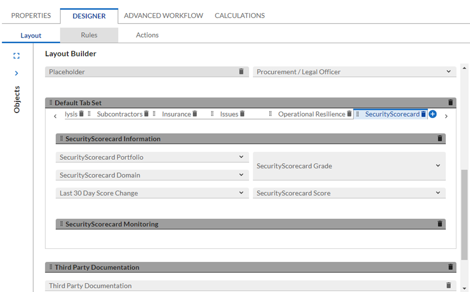Grab the Default Tab Set drag handle
470x292 pixels.
click(x=51, y=103)
